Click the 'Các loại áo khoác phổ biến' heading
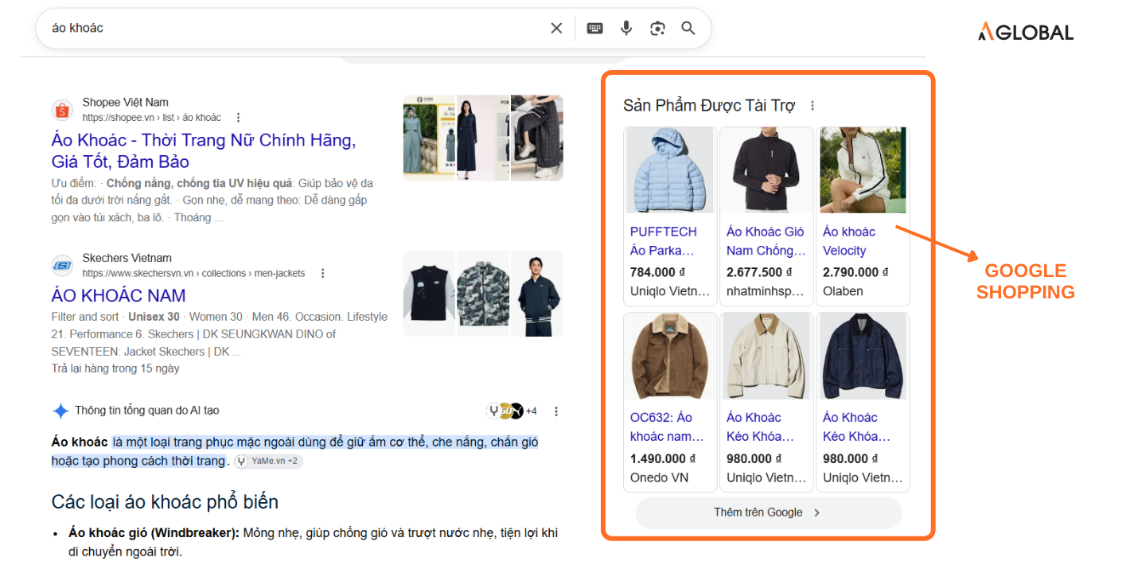 pyautogui.click(x=166, y=502)
